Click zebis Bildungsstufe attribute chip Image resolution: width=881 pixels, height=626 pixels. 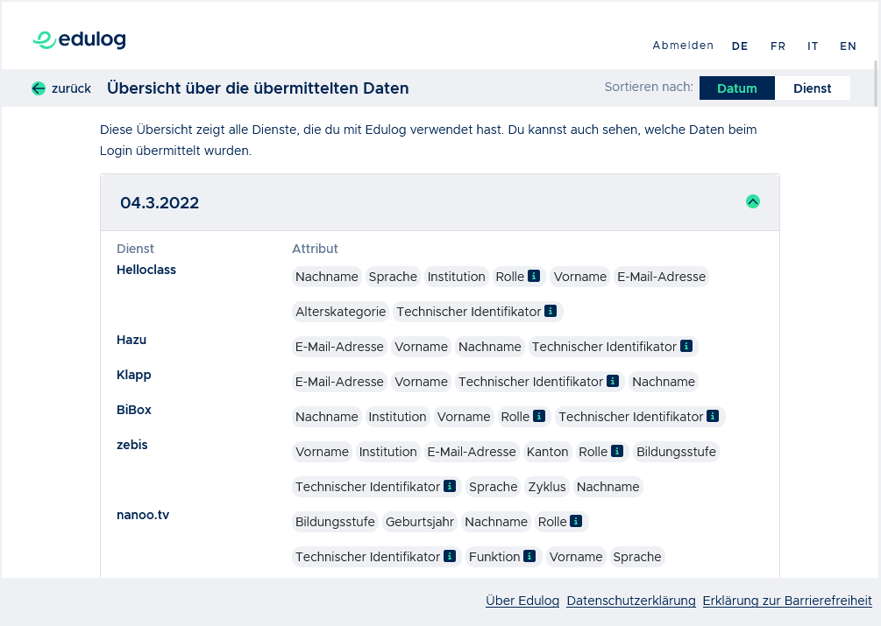click(676, 452)
